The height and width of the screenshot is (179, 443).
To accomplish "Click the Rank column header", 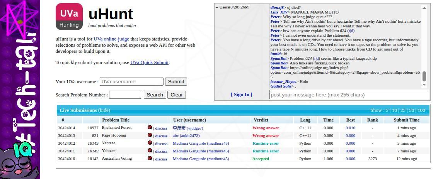I will click(372, 120).
